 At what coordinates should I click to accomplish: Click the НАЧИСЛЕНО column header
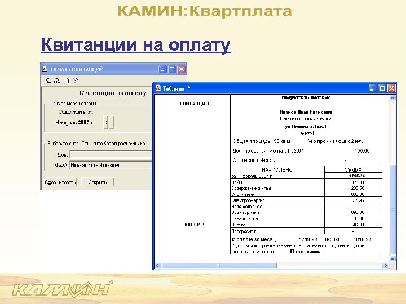click(277, 170)
